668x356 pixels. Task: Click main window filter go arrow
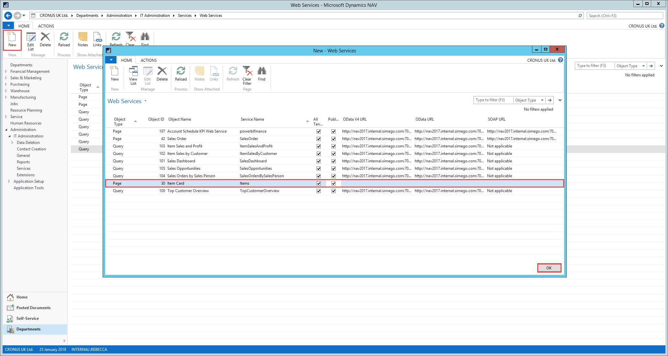(651, 66)
